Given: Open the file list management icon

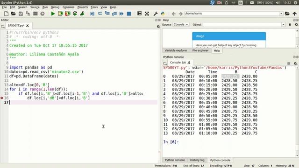Looking at the screenshot, I should coord(35,14).
